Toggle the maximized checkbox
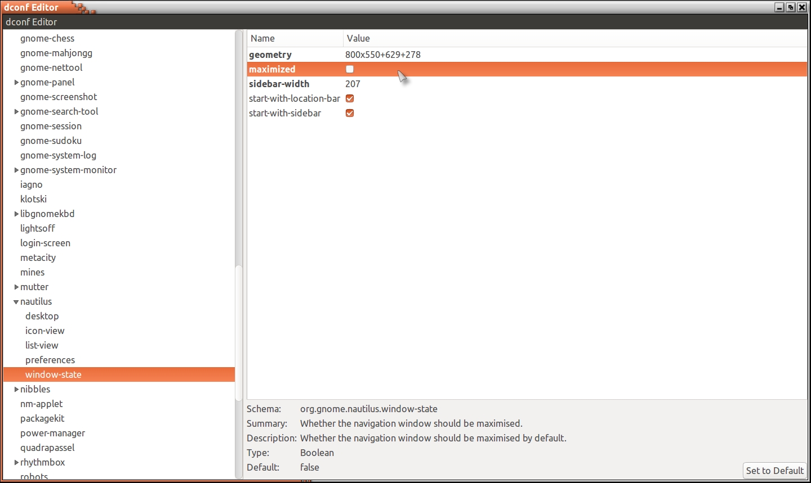Viewport: 811px width, 483px height. pos(350,69)
